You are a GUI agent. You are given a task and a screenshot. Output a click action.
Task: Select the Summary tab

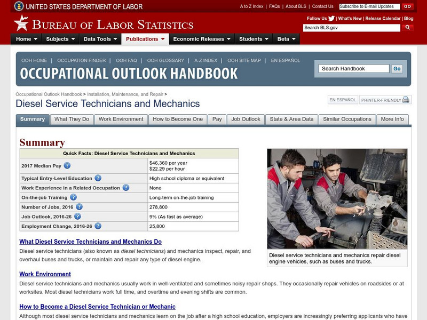[33, 119]
